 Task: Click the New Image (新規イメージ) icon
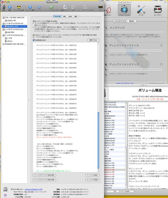65,7
